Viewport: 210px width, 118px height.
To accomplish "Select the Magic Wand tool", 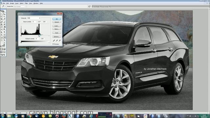I will pyautogui.click(x=4, y=17).
